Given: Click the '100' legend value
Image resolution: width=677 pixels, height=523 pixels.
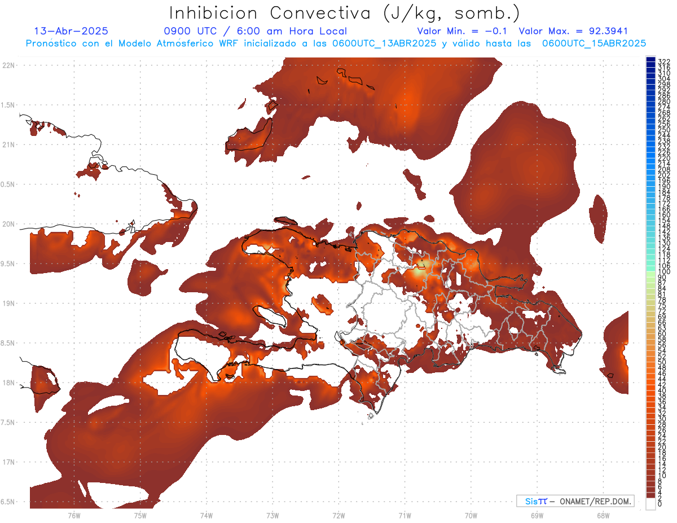Looking at the screenshot, I should tap(663, 272).
